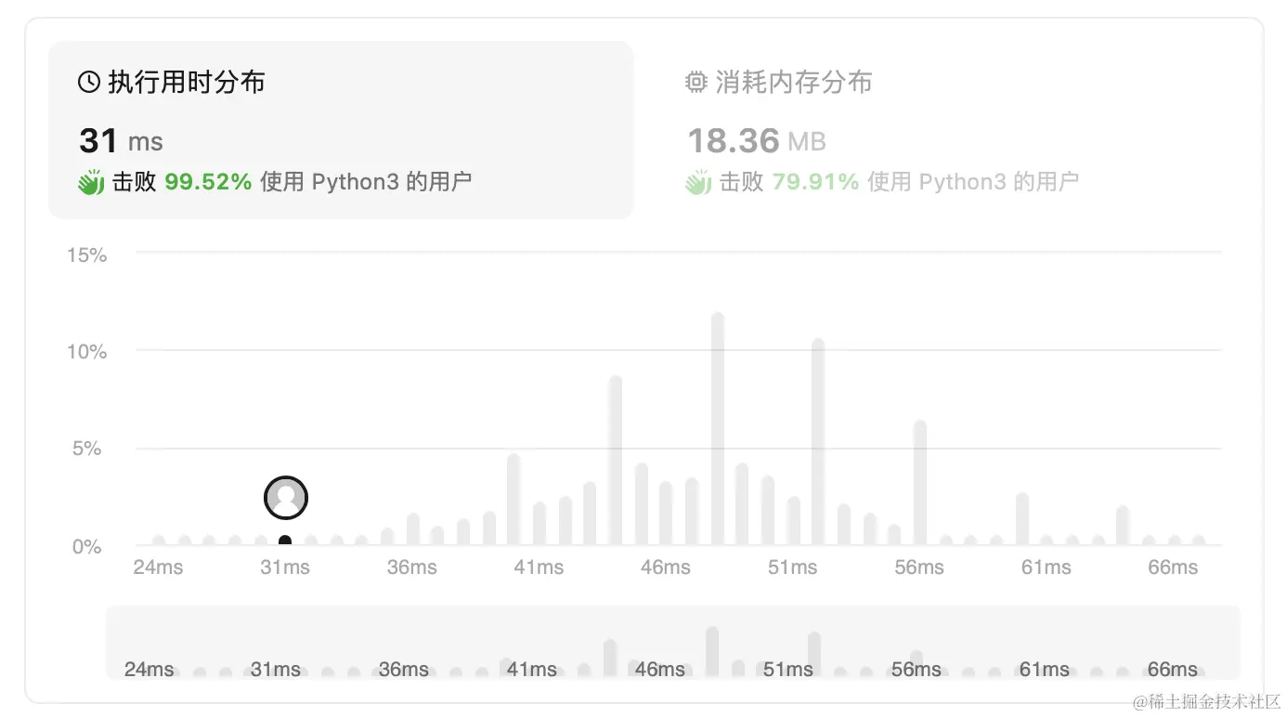The height and width of the screenshot is (717, 1287).
Task: Click the black bar at 31ms
Action: pos(285,541)
